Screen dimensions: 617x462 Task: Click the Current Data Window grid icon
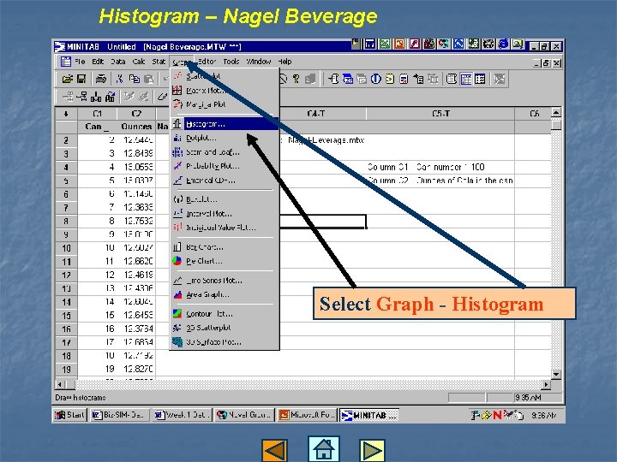pos(466,80)
